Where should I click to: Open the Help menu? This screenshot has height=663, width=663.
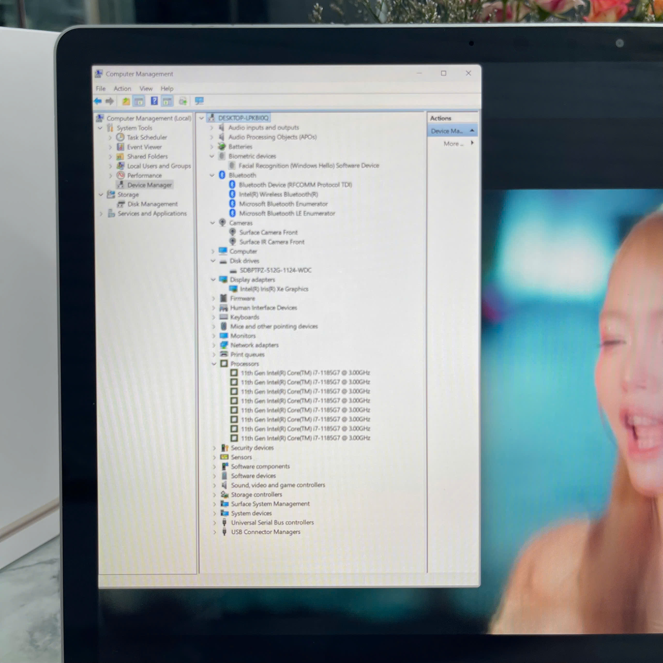tap(167, 88)
